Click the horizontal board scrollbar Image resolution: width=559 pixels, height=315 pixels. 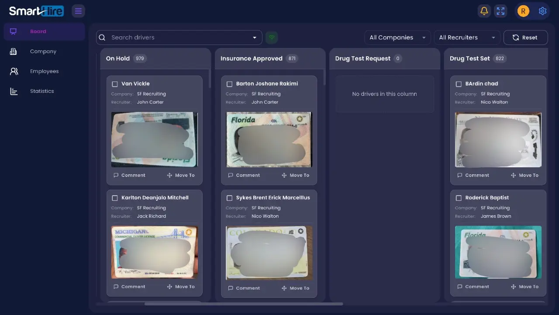(x=243, y=304)
